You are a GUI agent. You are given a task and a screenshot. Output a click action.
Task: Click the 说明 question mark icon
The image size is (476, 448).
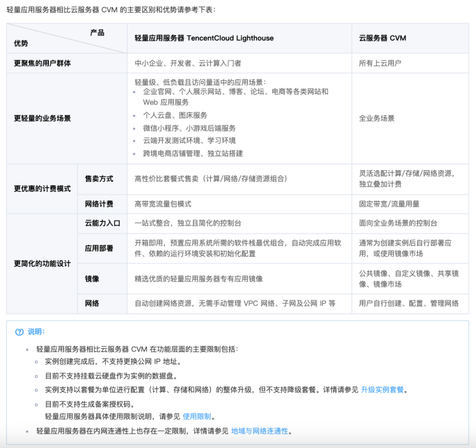pyautogui.click(x=19, y=332)
